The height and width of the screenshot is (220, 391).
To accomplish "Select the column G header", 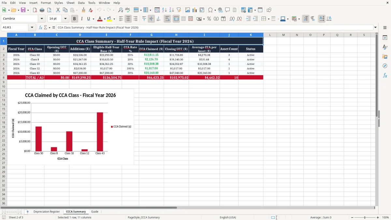I will coord(151,35).
